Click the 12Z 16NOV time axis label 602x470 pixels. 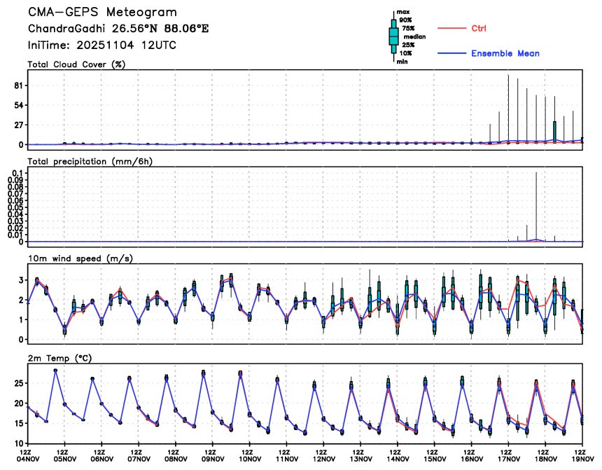point(472,456)
